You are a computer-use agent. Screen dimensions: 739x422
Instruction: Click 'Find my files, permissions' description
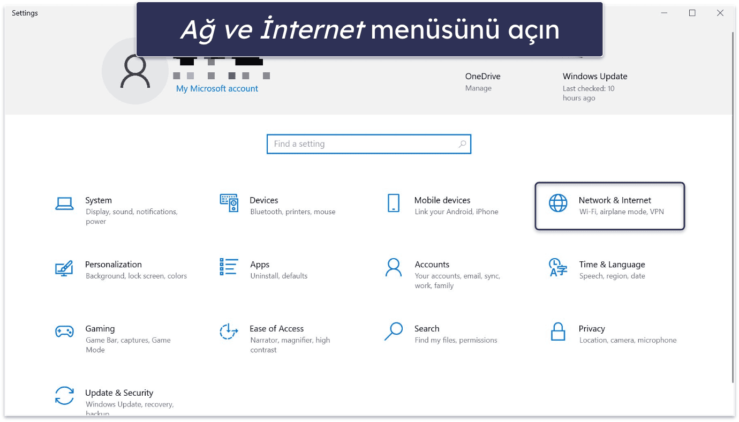point(456,340)
